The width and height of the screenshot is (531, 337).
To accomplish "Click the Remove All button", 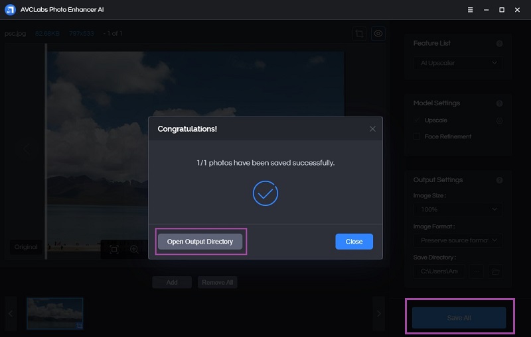I will pyautogui.click(x=218, y=282).
